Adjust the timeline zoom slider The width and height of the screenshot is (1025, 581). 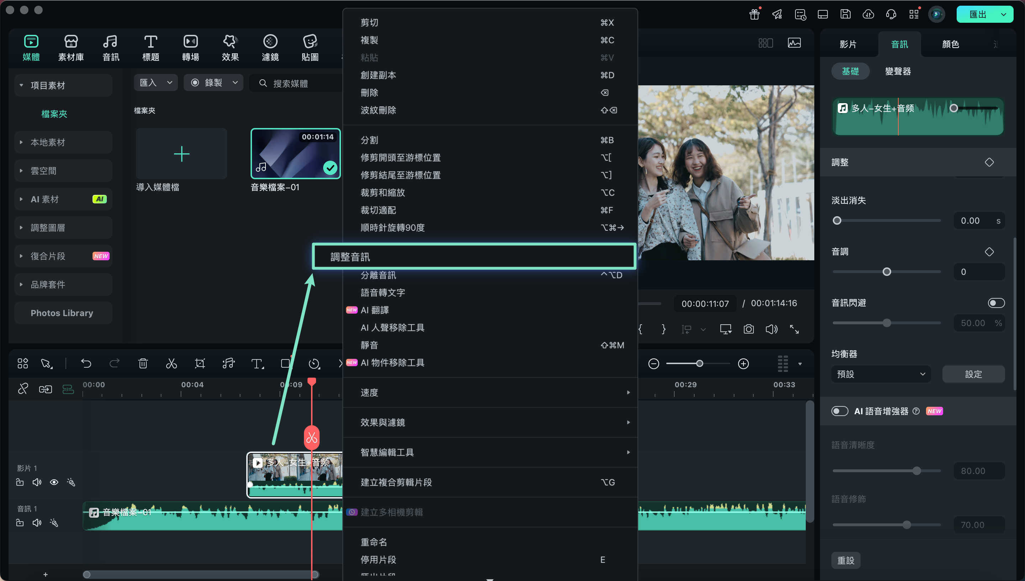700,363
